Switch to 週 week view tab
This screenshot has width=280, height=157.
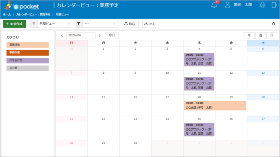coord(260,35)
